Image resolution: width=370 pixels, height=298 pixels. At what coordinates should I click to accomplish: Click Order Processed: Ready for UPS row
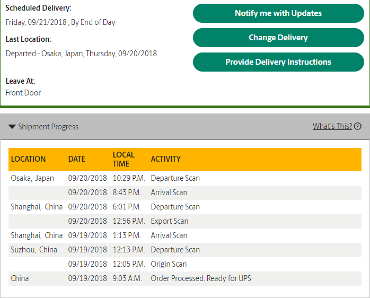pos(185,278)
